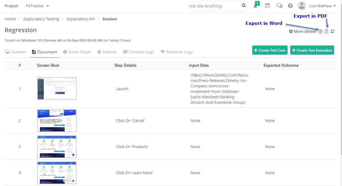Open Liza Mathew user menu
342x186 pixels.
click(317, 6)
